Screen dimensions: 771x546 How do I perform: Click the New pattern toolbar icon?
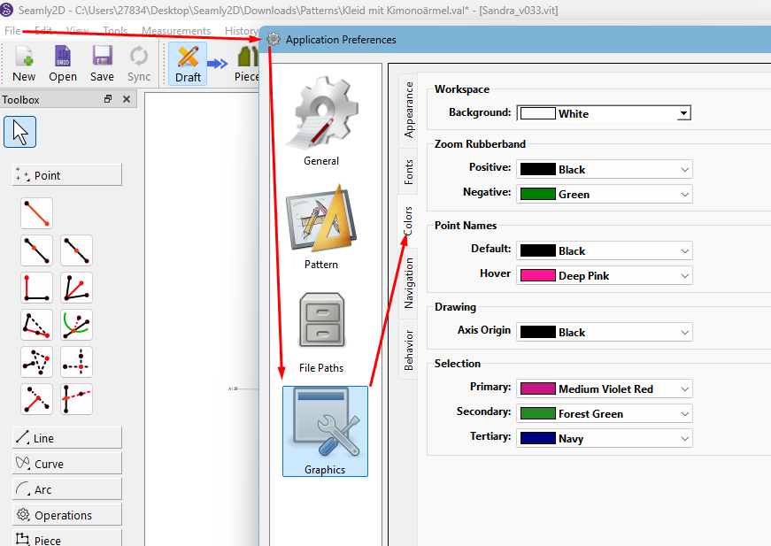coord(24,63)
